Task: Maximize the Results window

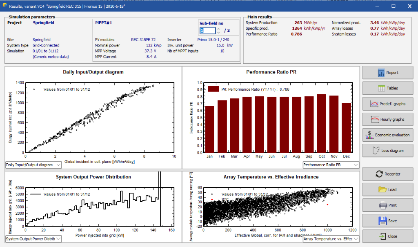Action: pos(393,6)
